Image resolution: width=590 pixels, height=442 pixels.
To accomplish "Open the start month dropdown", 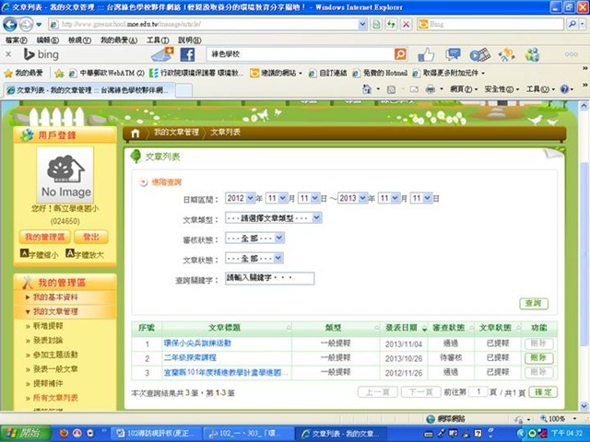I will [277, 198].
